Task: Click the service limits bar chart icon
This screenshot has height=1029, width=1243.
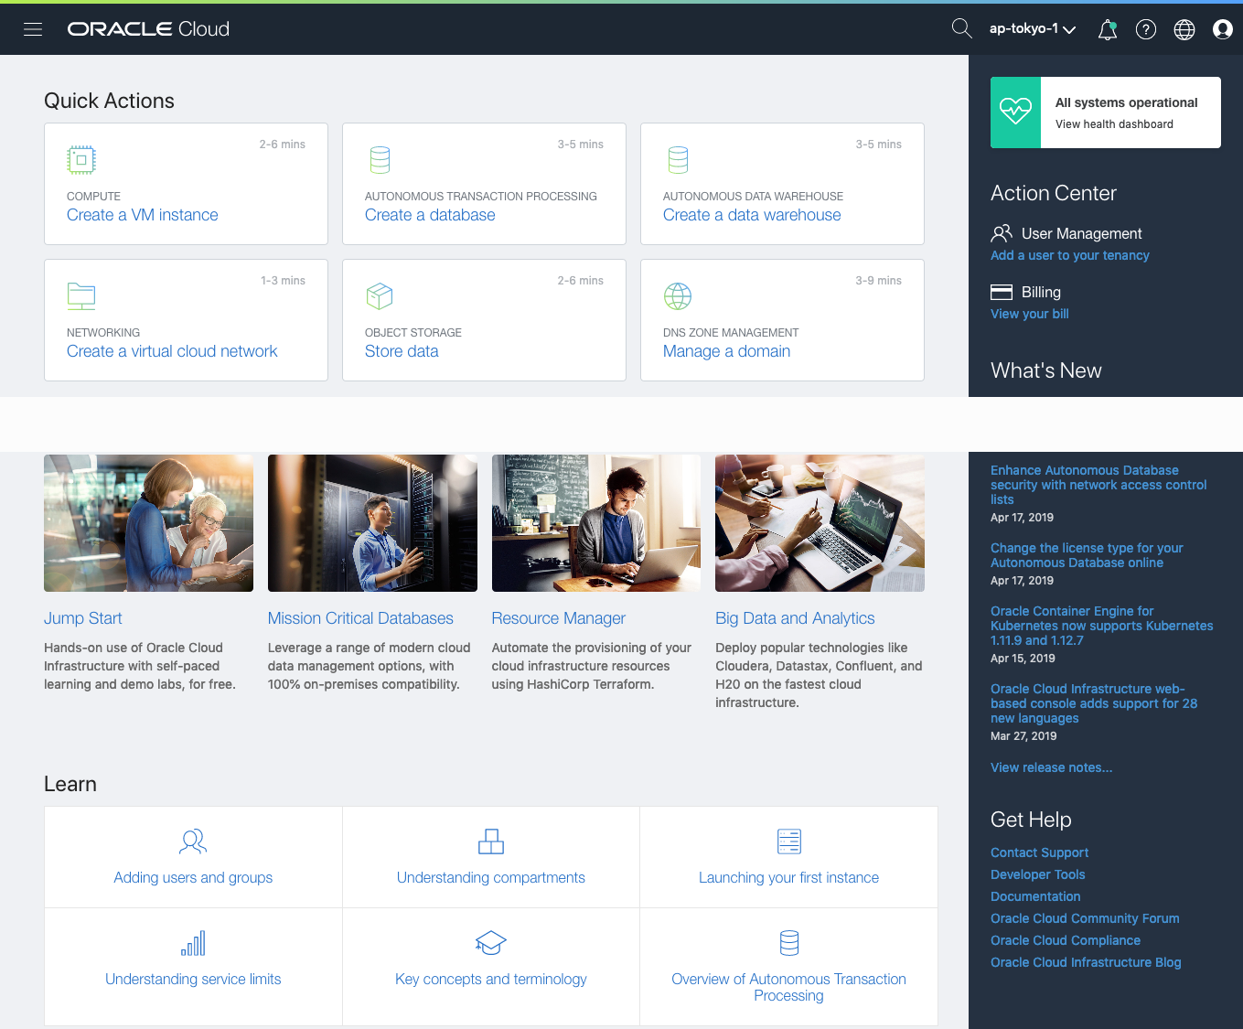Action: [193, 943]
